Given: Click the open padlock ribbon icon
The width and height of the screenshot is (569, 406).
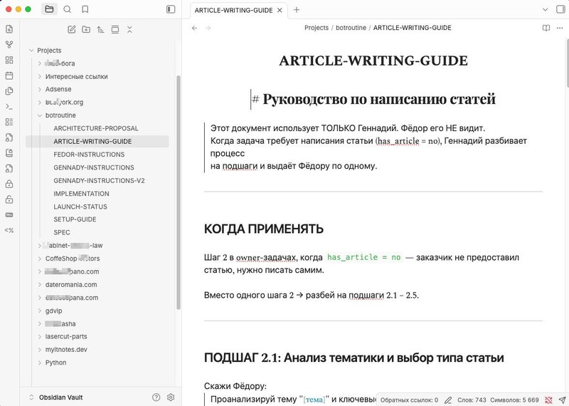Looking at the screenshot, I should point(9,199).
